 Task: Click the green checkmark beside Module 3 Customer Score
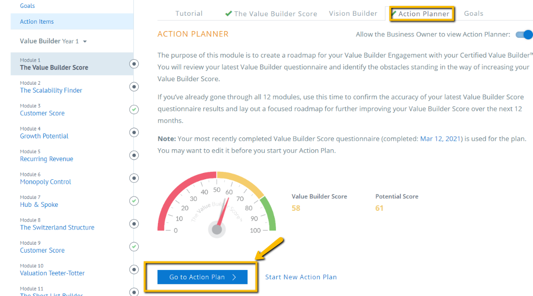pyautogui.click(x=134, y=109)
